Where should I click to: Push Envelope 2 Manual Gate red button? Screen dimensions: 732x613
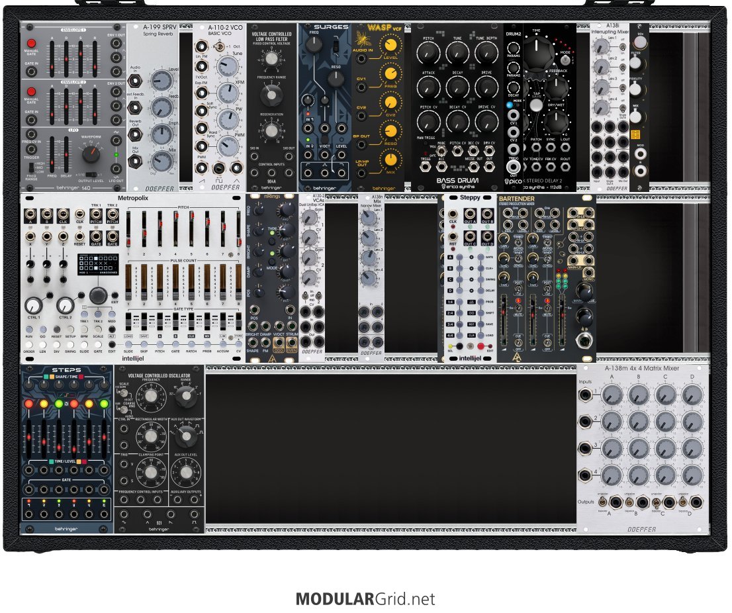[31, 91]
